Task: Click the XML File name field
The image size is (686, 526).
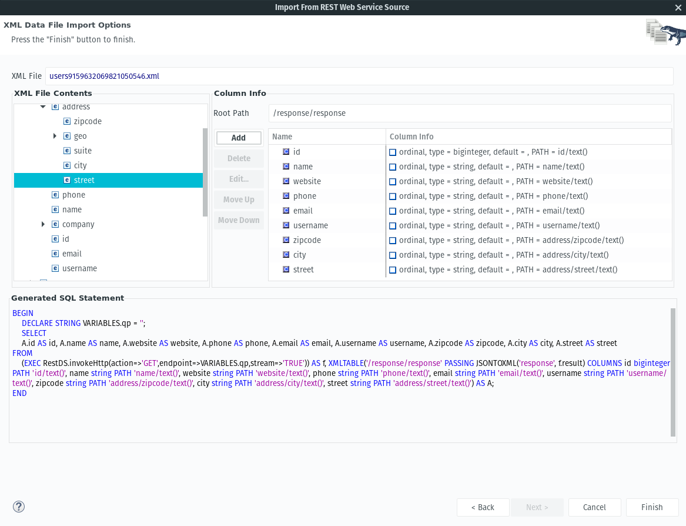Action: pyautogui.click(x=359, y=76)
